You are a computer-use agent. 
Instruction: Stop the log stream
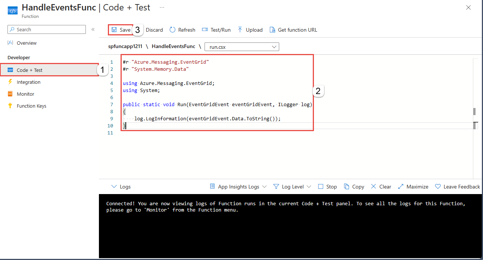(x=327, y=187)
